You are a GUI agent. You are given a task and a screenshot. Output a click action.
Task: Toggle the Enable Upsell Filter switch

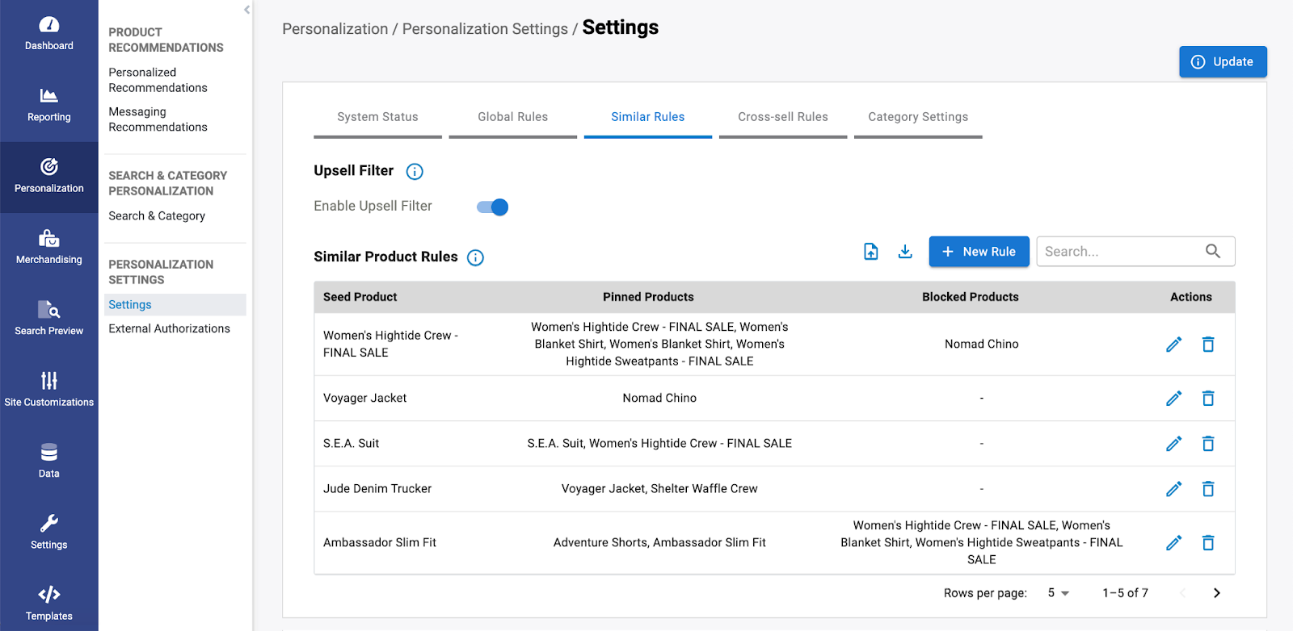pyautogui.click(x=492, y=207)
